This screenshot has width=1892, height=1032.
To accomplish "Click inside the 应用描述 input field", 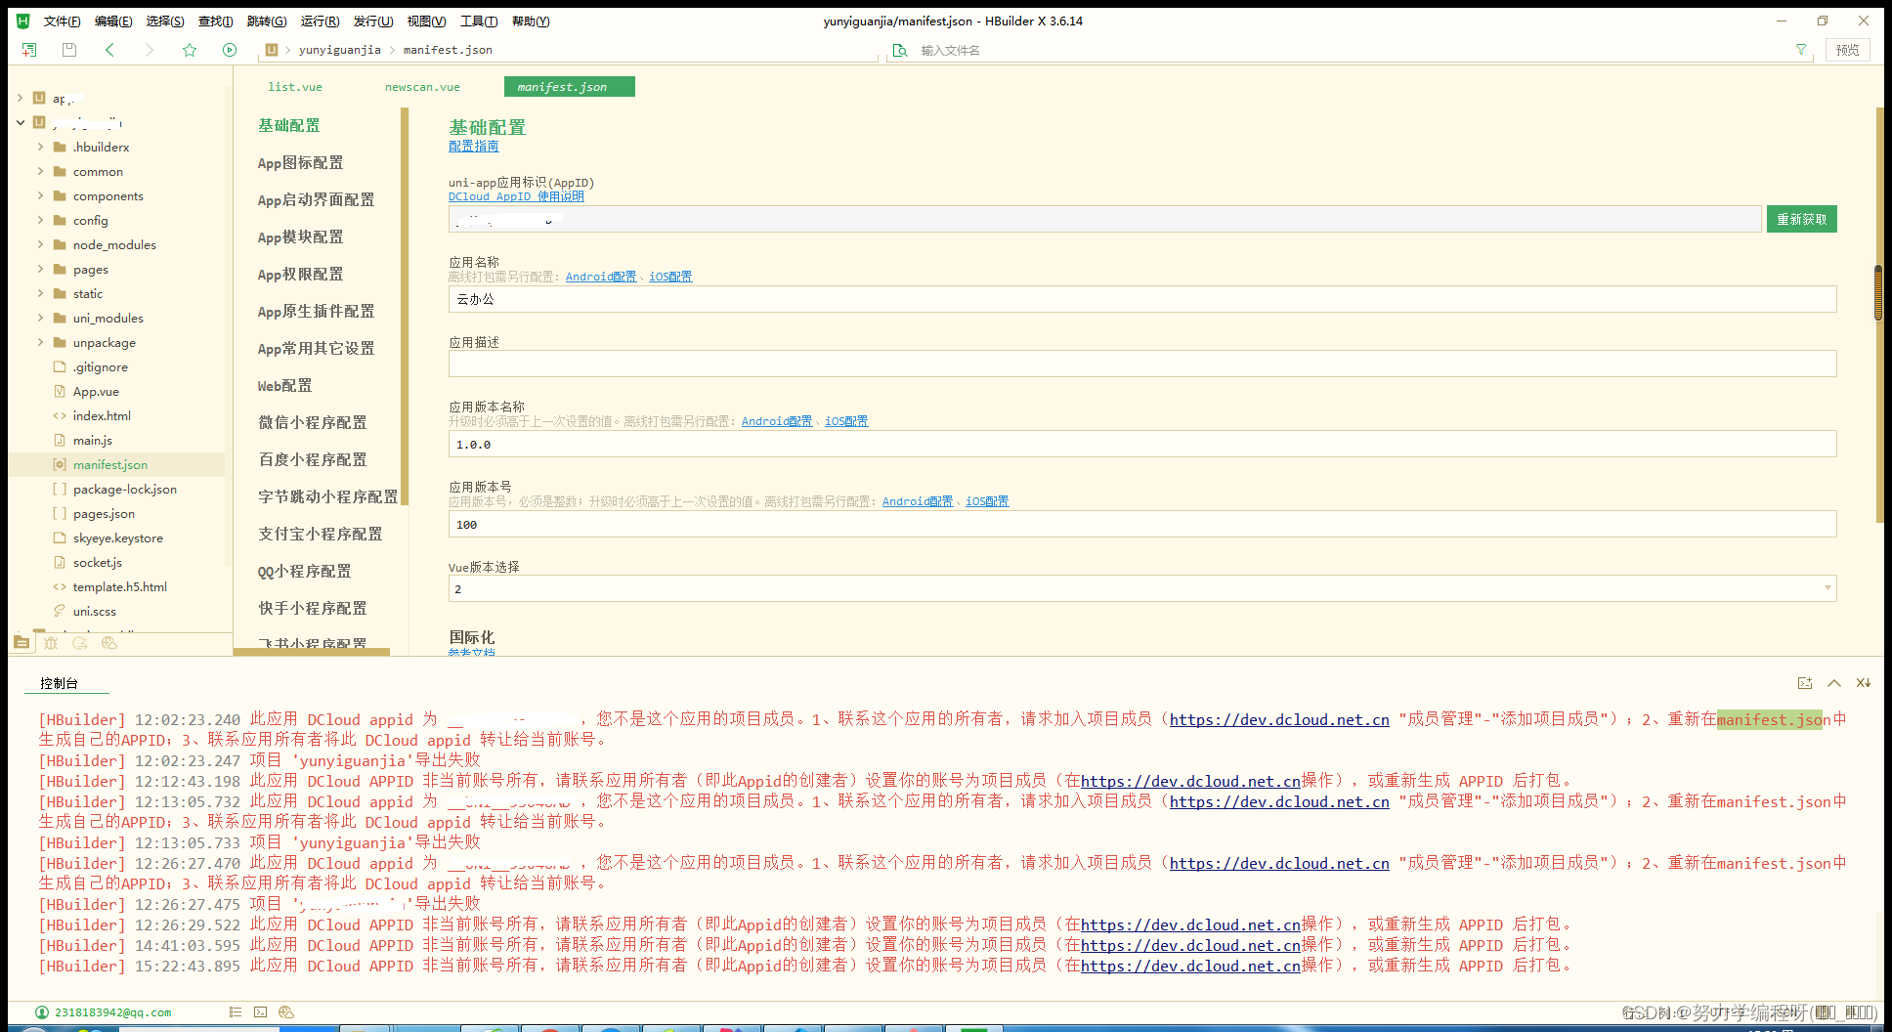I will (1142, 364).
